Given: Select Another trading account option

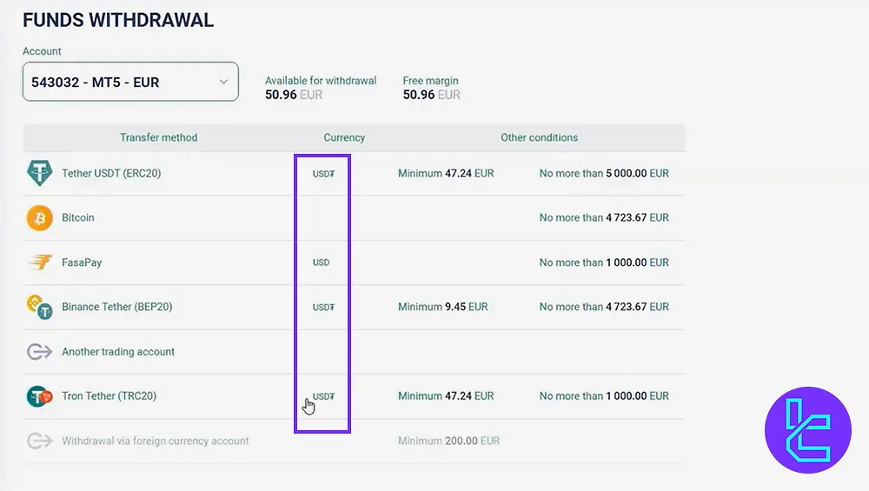Looking at the screenshot, I should click(x=118, y=352).
